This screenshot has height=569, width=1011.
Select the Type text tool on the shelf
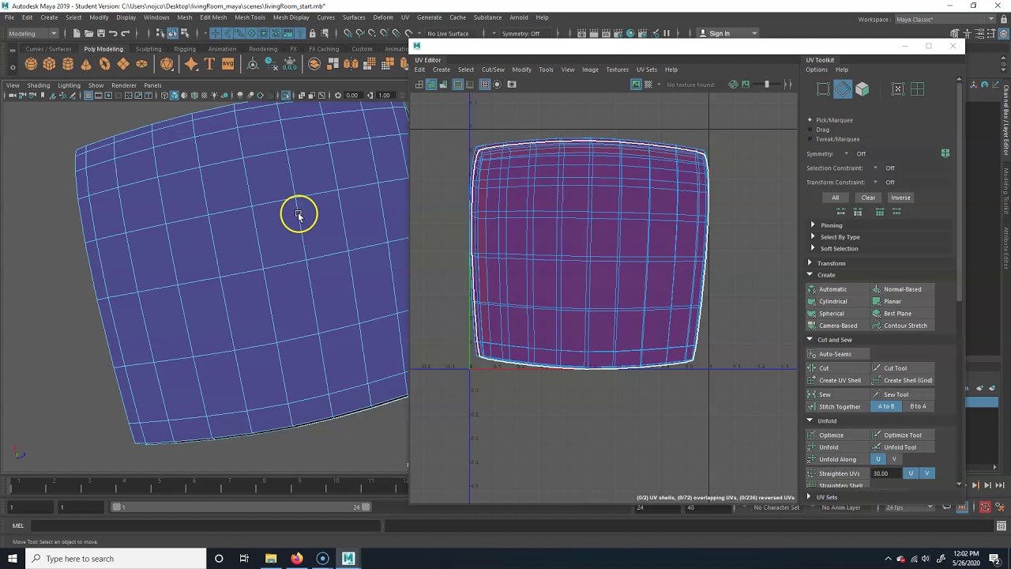(x=210, y=64)
